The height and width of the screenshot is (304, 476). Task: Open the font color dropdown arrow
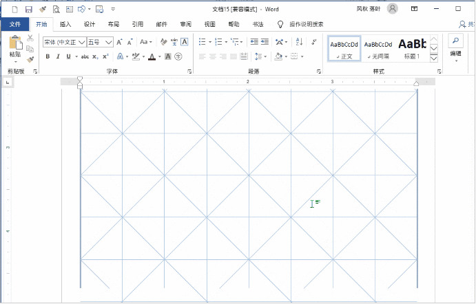coord(160,56)
